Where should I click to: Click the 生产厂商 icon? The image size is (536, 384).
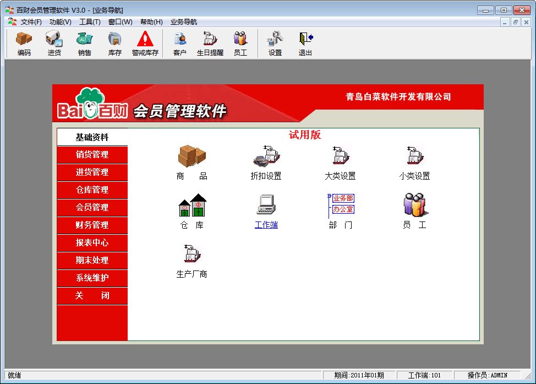(x=192, y=255)
